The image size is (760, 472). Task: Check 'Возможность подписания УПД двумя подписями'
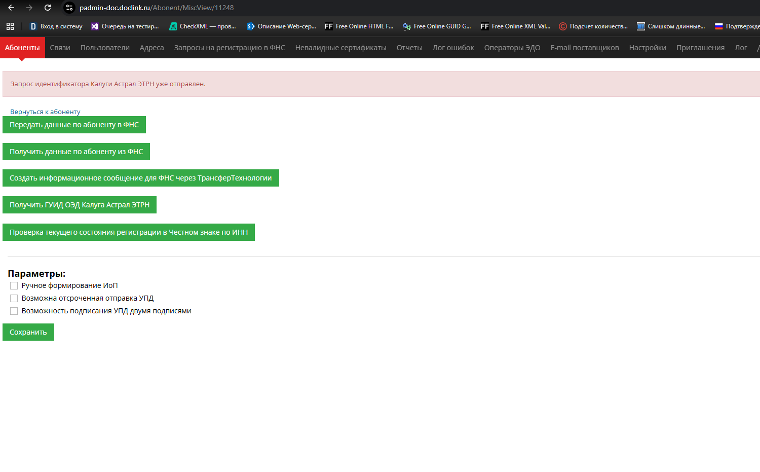(14, 311)
